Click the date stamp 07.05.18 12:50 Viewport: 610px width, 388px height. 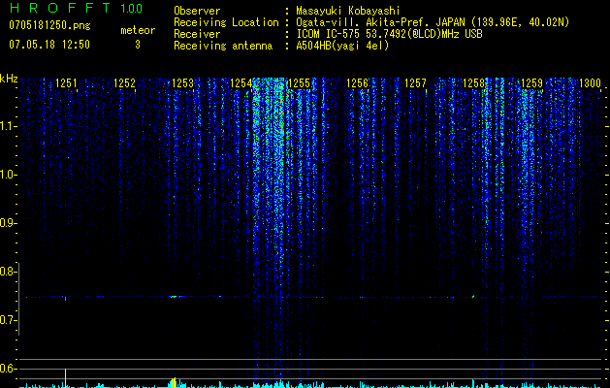tap(49, 45)
